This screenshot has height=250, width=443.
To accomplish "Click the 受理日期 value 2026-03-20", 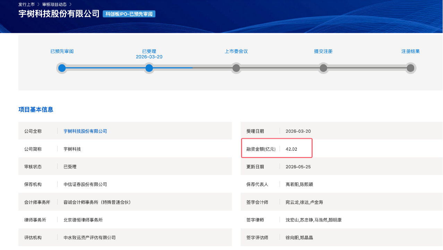I will (298, 131).
